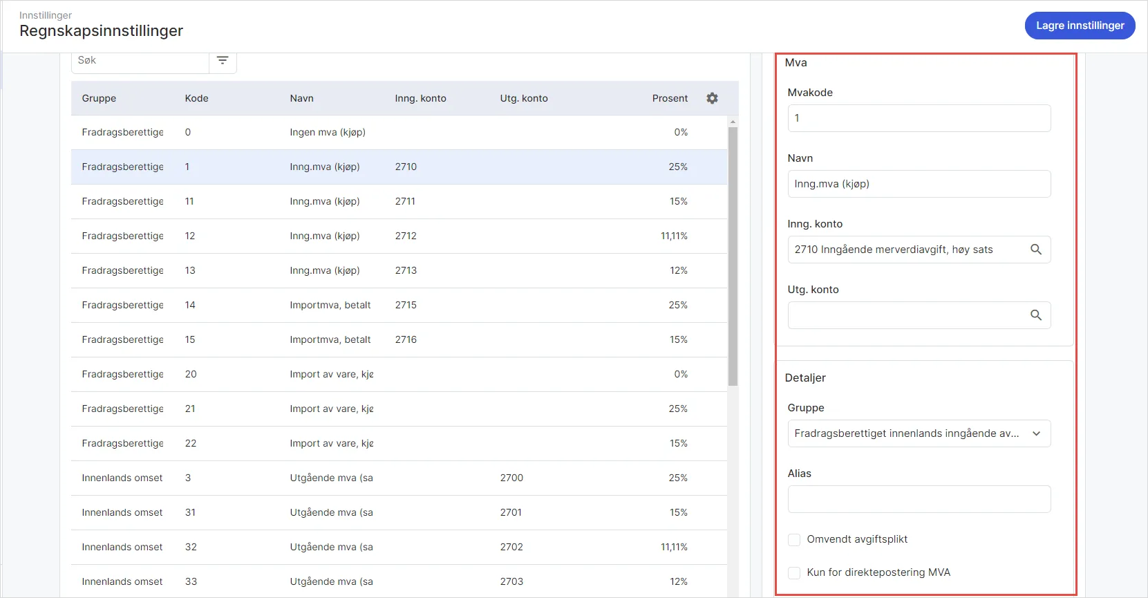Select the row with account 2712
This screenshot has width=1148, height=598.
click(x=399, y=236)
